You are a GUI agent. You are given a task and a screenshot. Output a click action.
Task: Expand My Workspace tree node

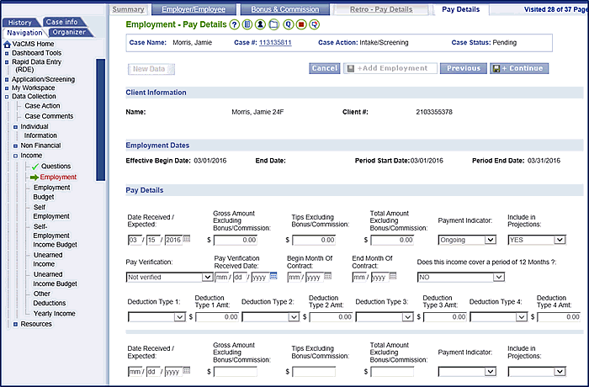[7, 88]
